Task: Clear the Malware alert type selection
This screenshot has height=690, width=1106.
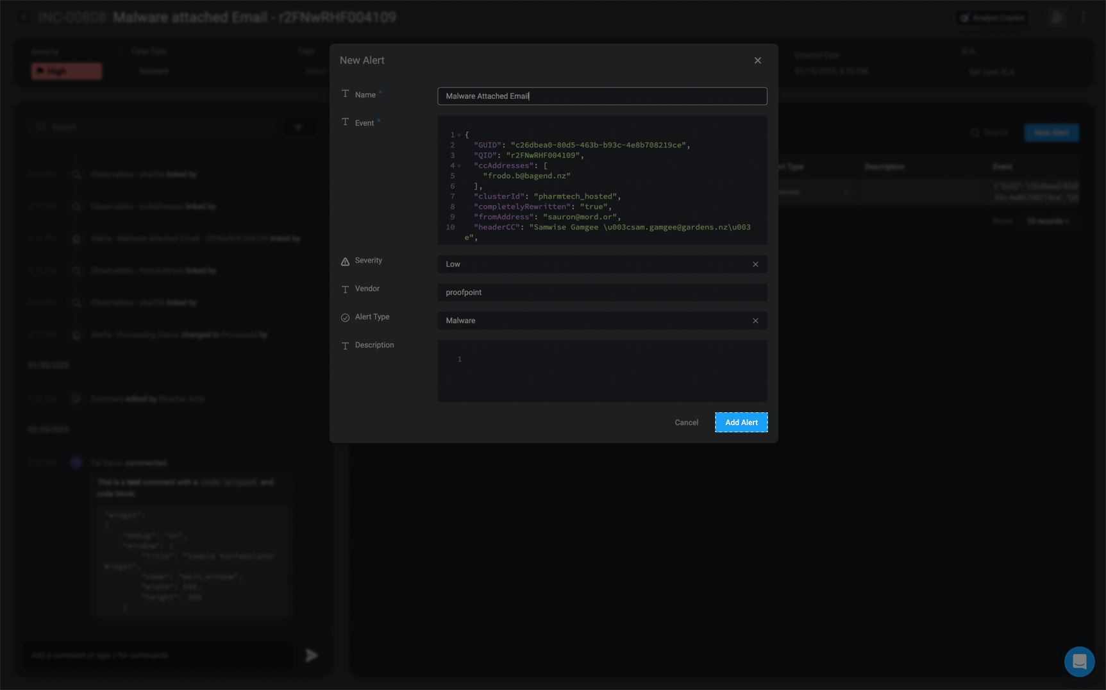Action: click(755, 321)
